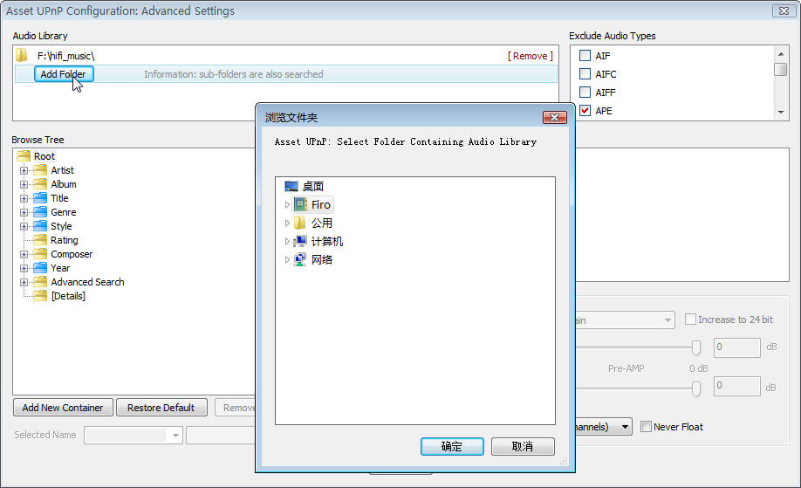This screenshot has width=801, height=488.
Task: Open the gain mode dropdown
Action: [667, 320]
